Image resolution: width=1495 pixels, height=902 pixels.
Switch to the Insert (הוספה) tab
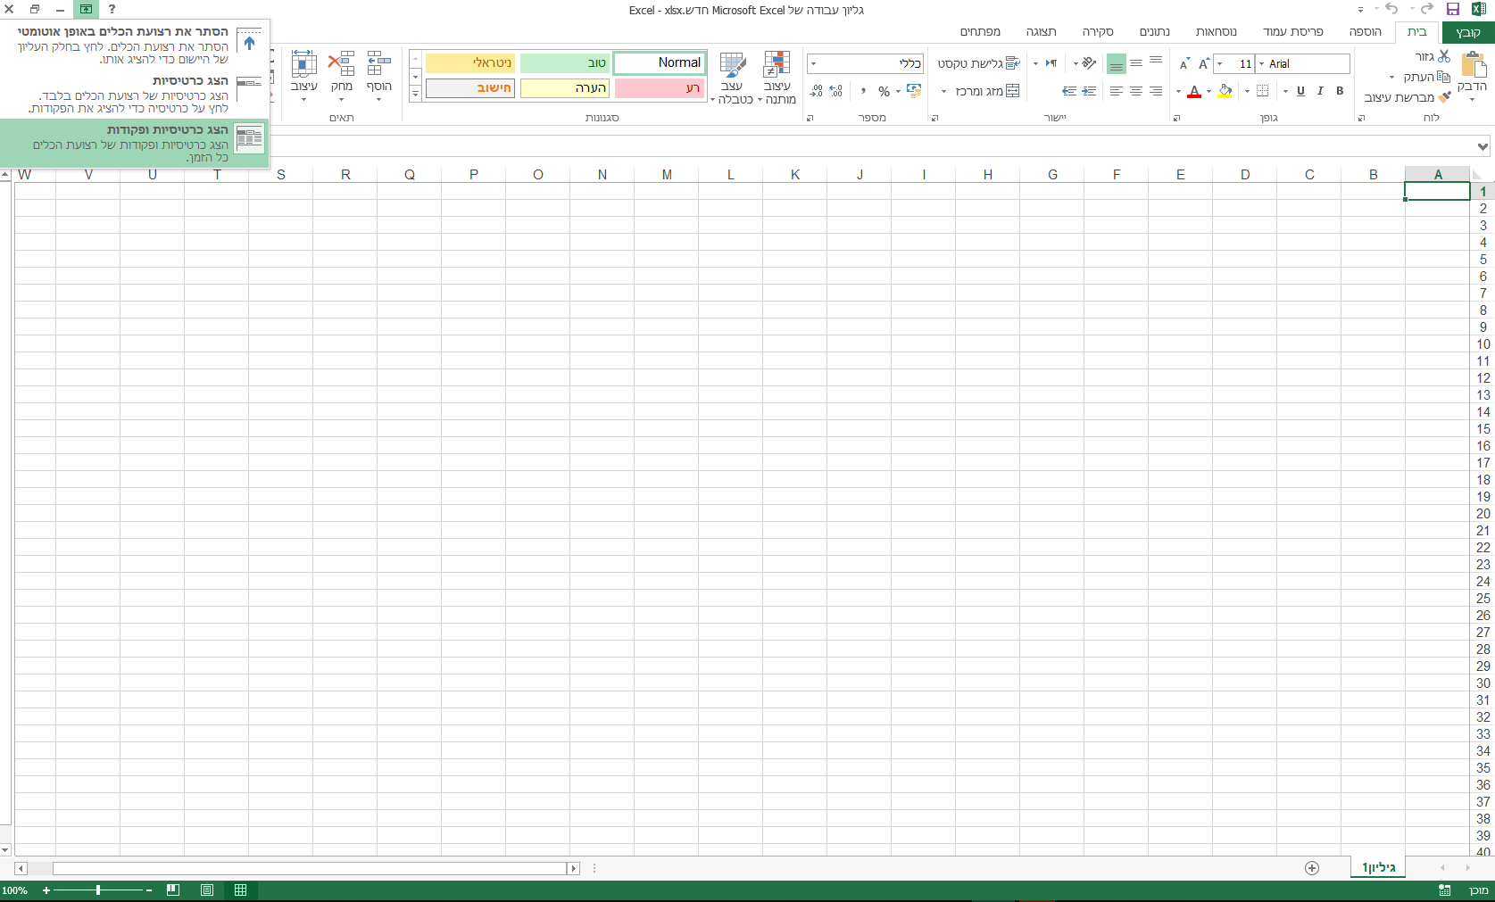click(1366, 32)
